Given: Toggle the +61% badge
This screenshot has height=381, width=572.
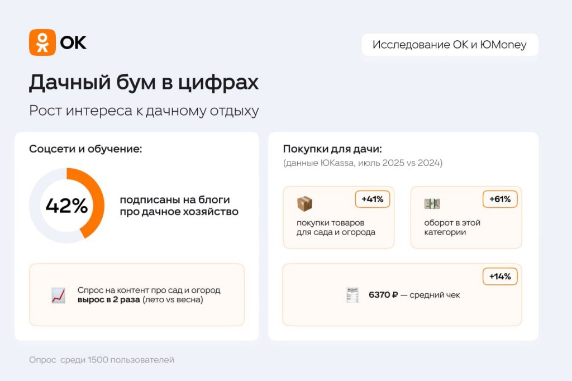Looking at the screenshot, I should coord(500,199).
